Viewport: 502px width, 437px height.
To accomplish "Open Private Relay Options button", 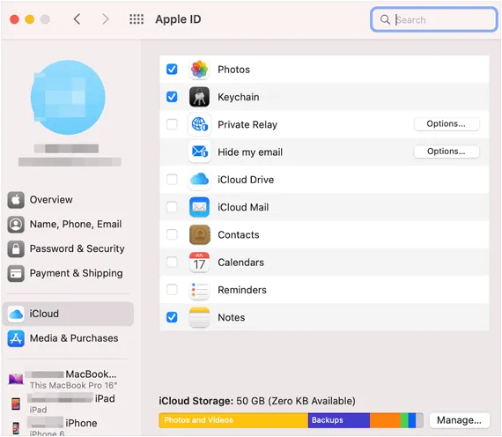I will [447, 124].
